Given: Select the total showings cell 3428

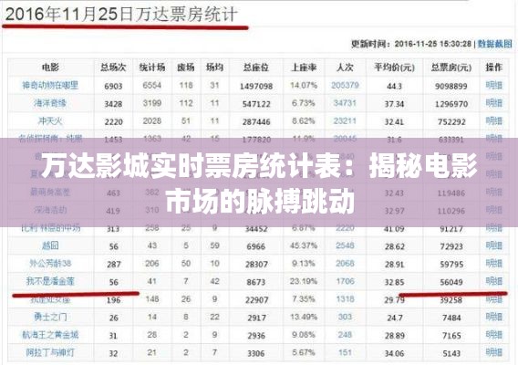Looking at the screenshot, I should [x=113, y=104].
